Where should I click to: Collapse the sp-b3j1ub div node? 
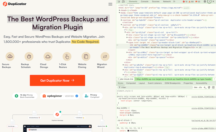125,32
